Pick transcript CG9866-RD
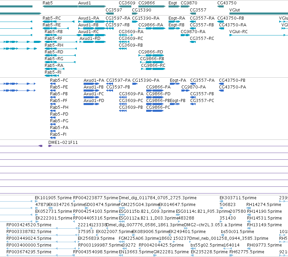 coord(151,52)
